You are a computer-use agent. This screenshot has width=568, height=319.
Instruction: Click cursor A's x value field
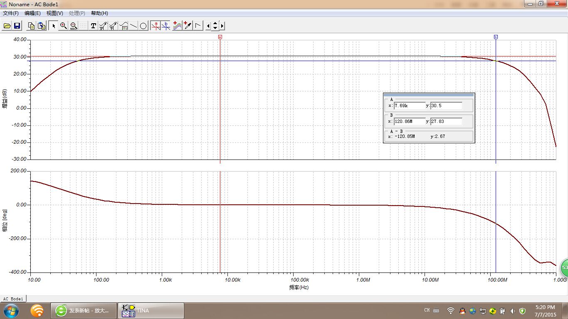(x=410, y=106)
